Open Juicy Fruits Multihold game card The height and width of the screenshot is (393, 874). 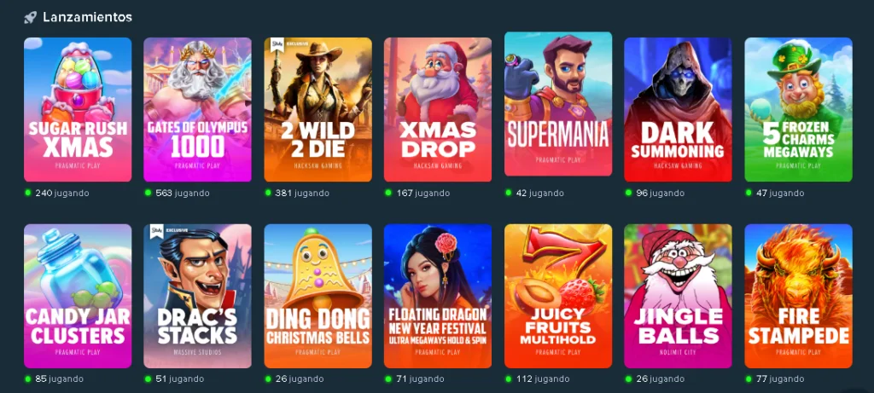558,296
